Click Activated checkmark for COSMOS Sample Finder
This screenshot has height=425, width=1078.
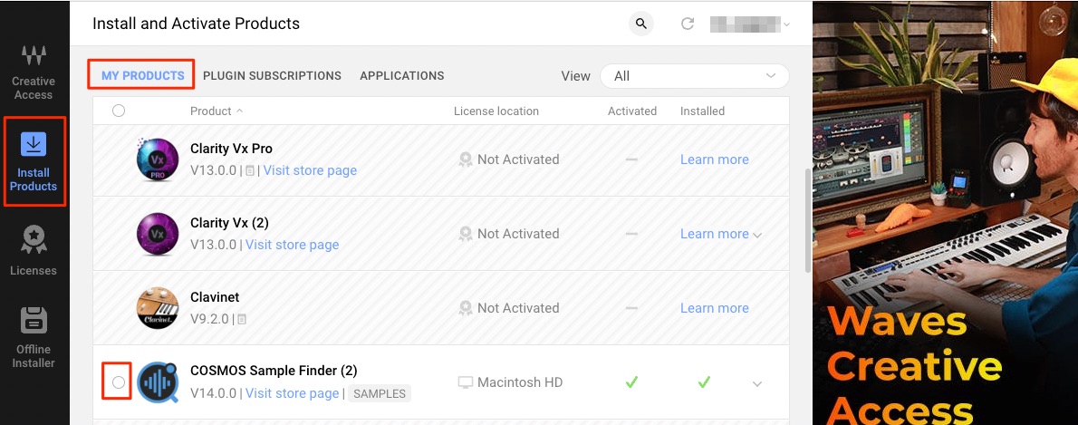pyautogui.click(x=631, y=382)
